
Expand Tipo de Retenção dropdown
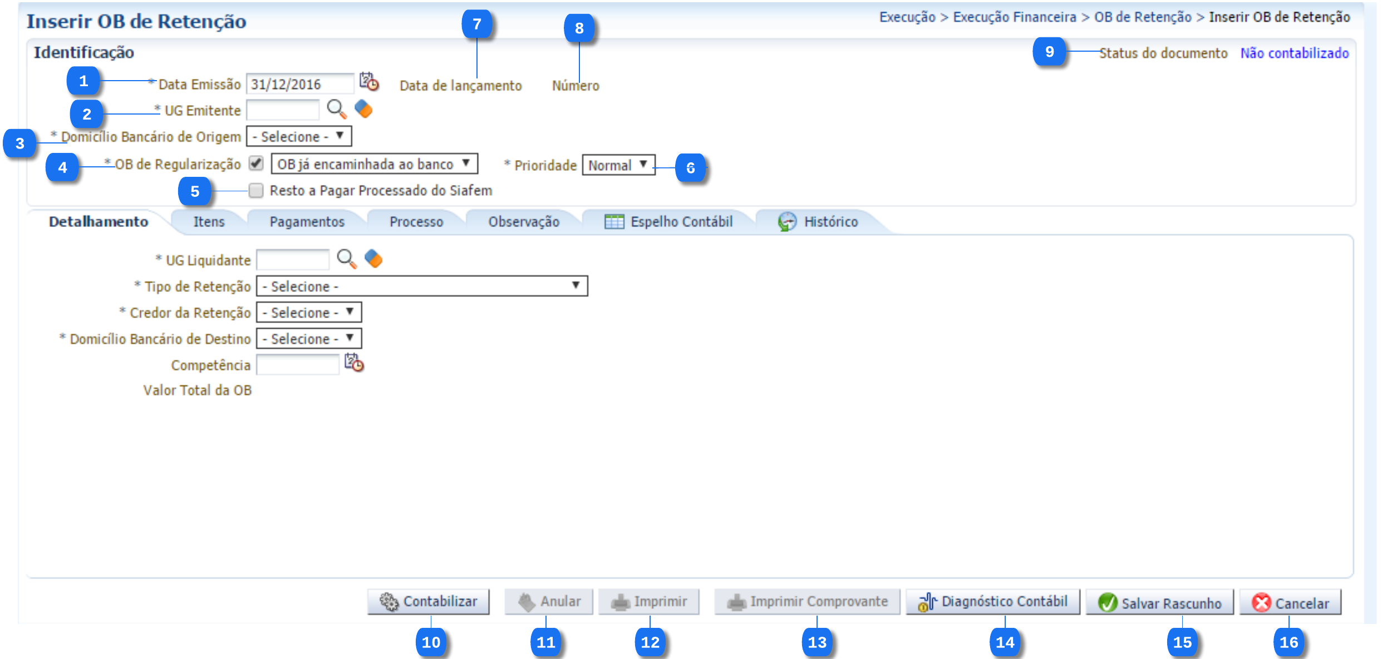coord(421,286)
